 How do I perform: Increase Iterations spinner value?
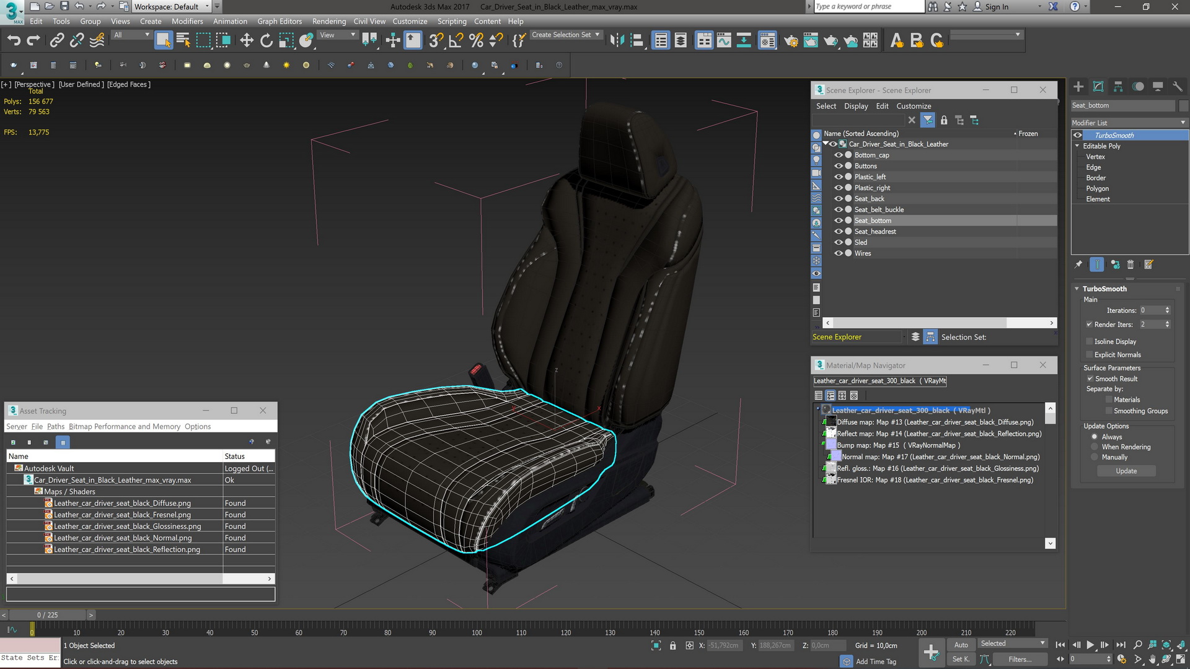click(x=1168, y=308)
